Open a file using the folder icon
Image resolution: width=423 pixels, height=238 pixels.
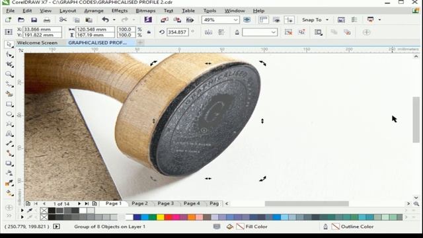coord(21,20)
